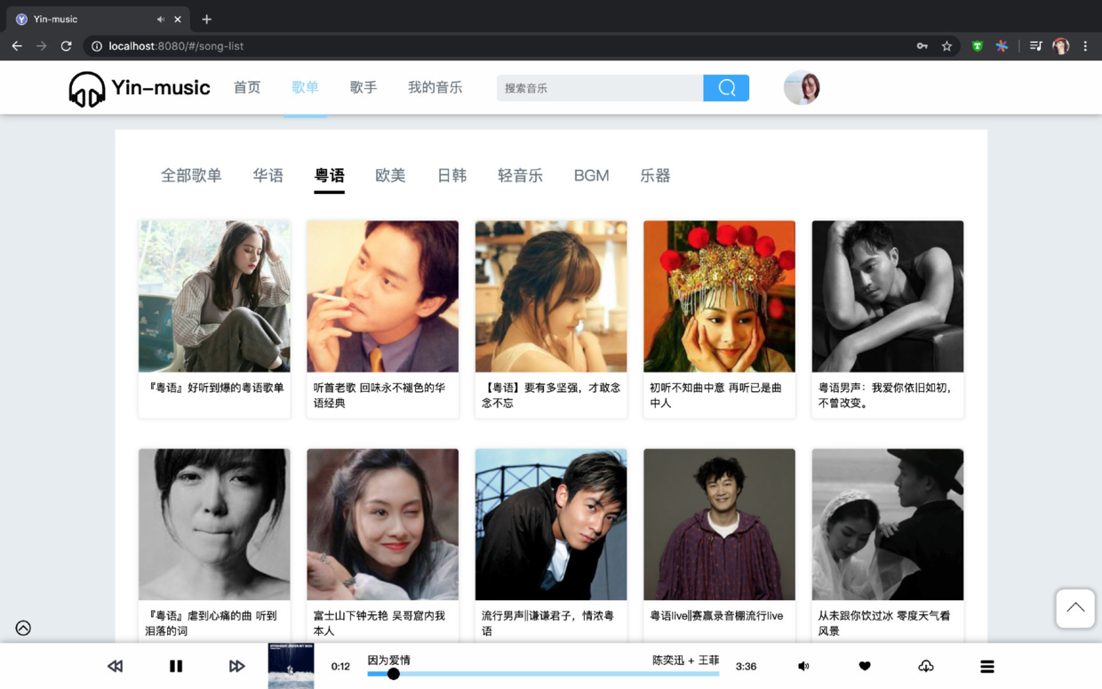Viewport: 1102px width, 689px height.
Task: Bookmark this page with star icon
Action: click(946, 46)
